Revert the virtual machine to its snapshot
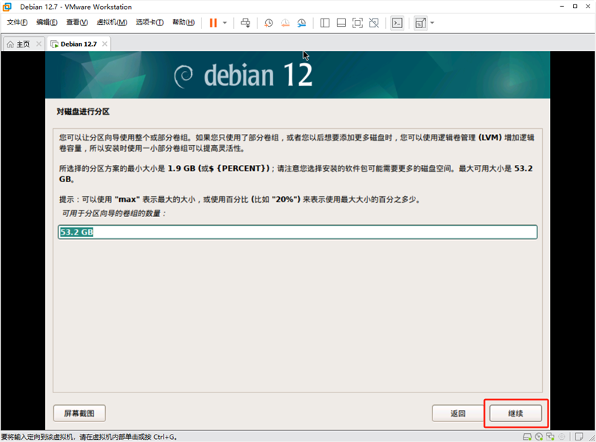Image resolution: width=596 pixels, height=442 pixels. click(285, 23)
